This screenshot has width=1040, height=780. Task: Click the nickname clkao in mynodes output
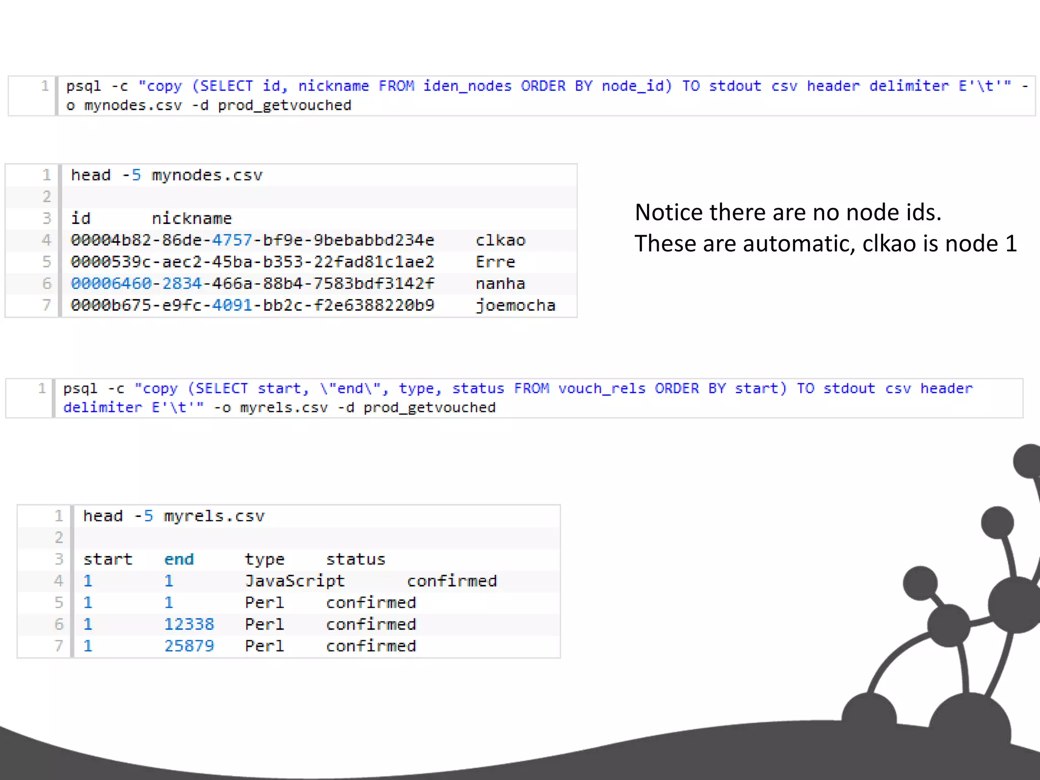[x=500, y=240]
